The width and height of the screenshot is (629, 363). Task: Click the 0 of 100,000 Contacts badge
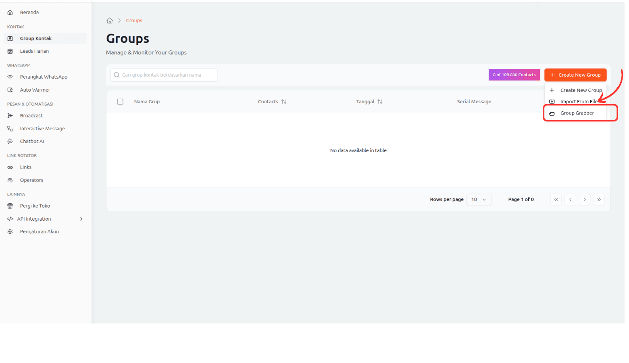pyautogui.click(x=514, y=75)
